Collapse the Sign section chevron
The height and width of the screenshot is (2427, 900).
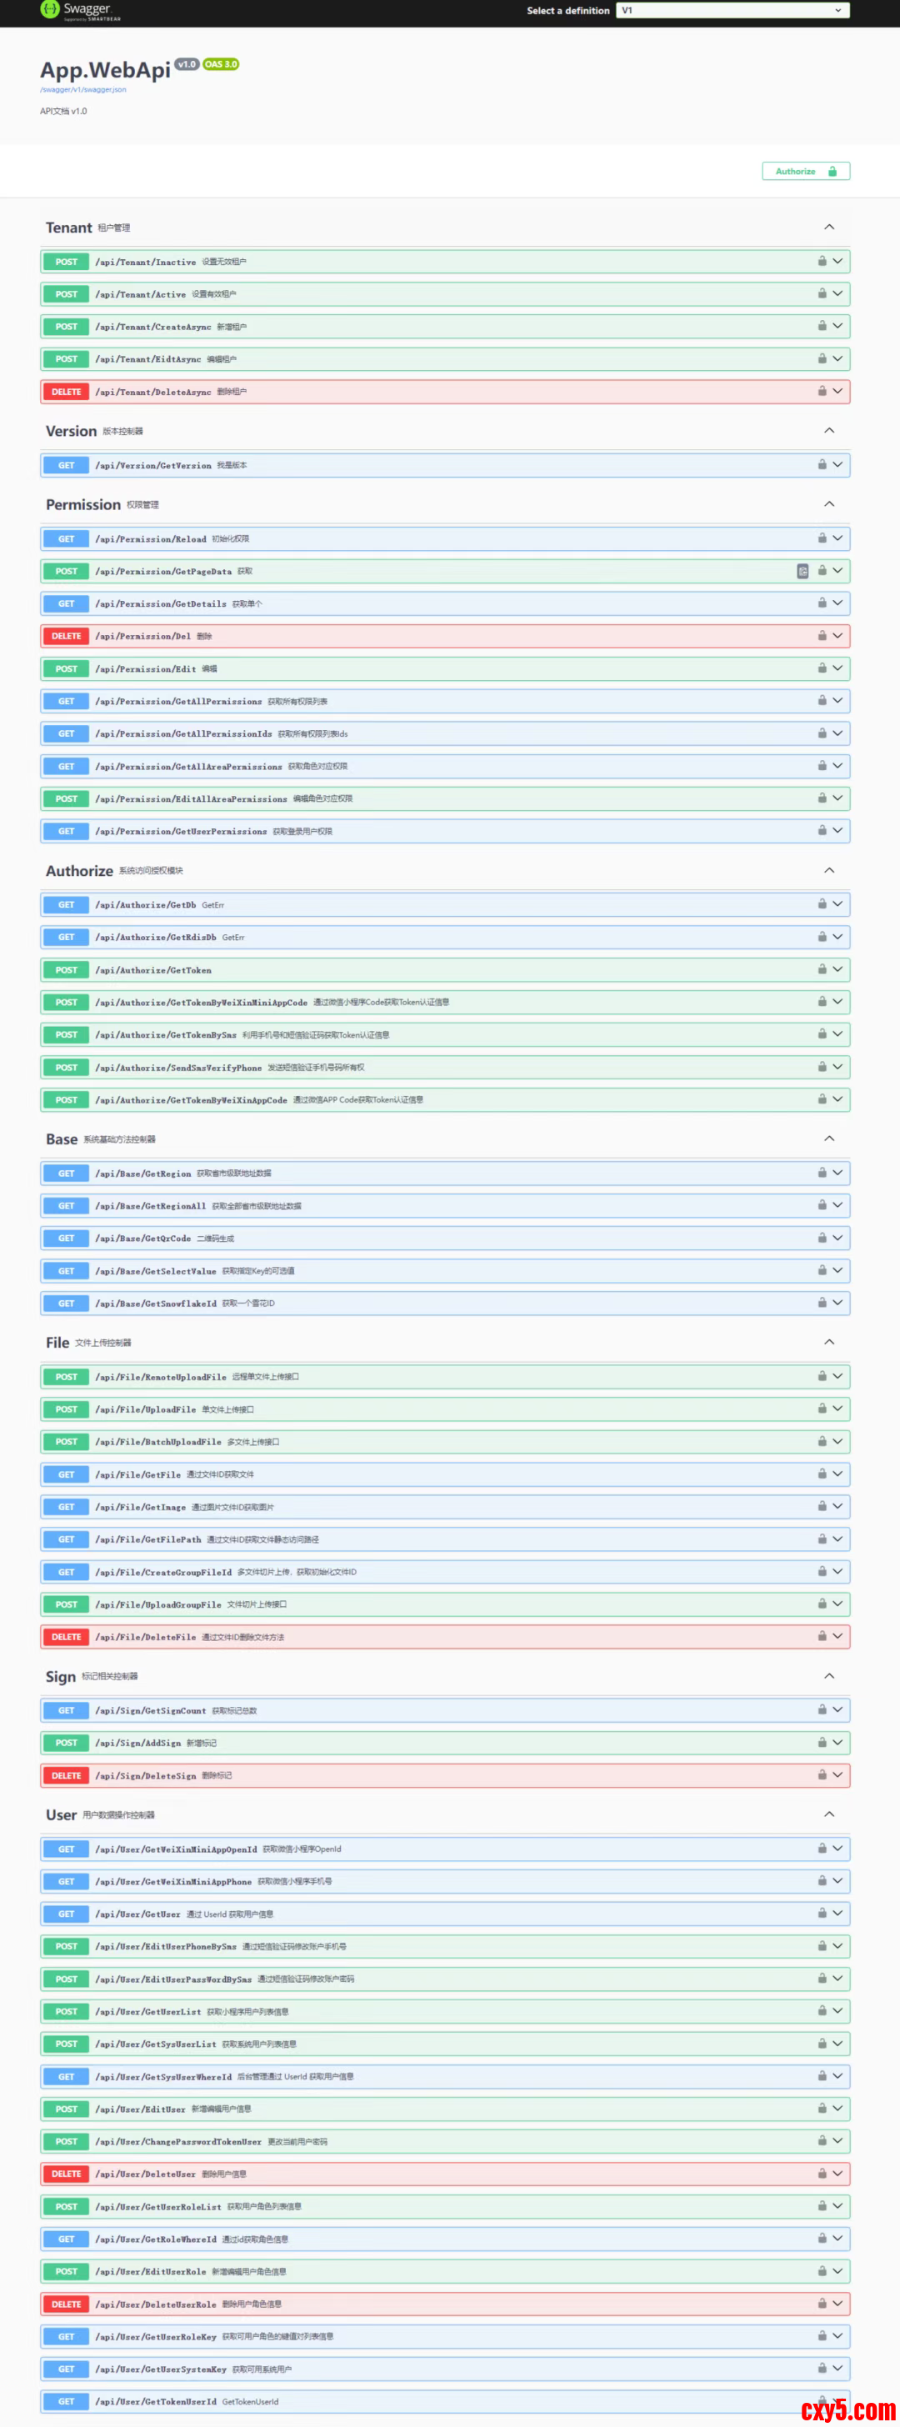[x=829, y=1676]
